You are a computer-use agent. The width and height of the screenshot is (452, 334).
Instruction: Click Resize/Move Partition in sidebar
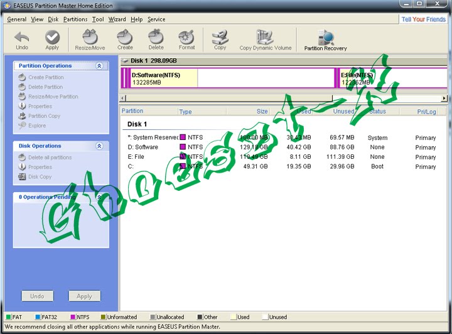(x=48, y=97)
